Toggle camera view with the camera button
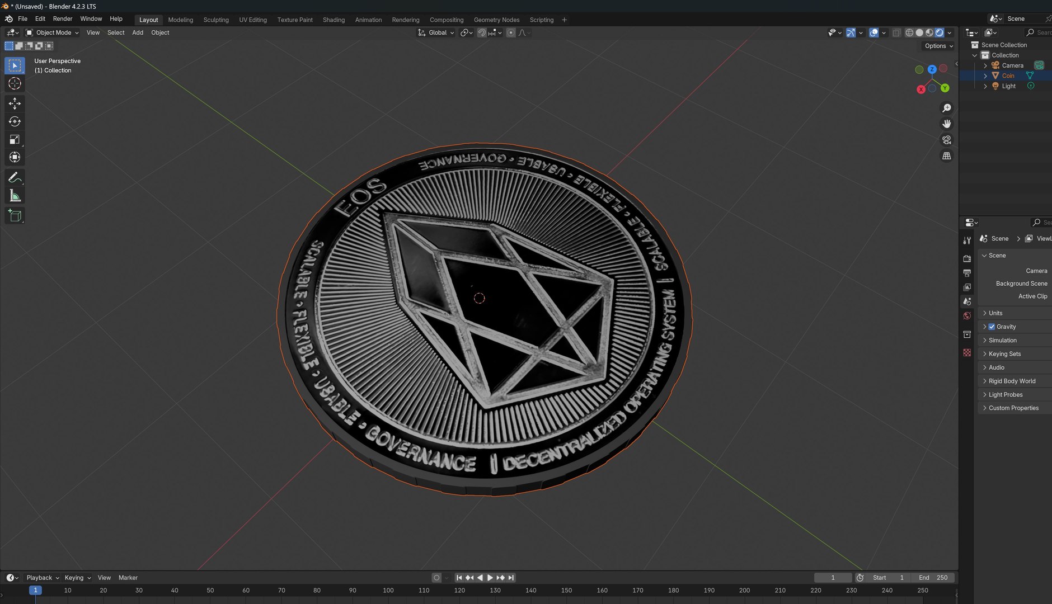The width and height of the screenshot is (1052, 604). click(947, 140)
